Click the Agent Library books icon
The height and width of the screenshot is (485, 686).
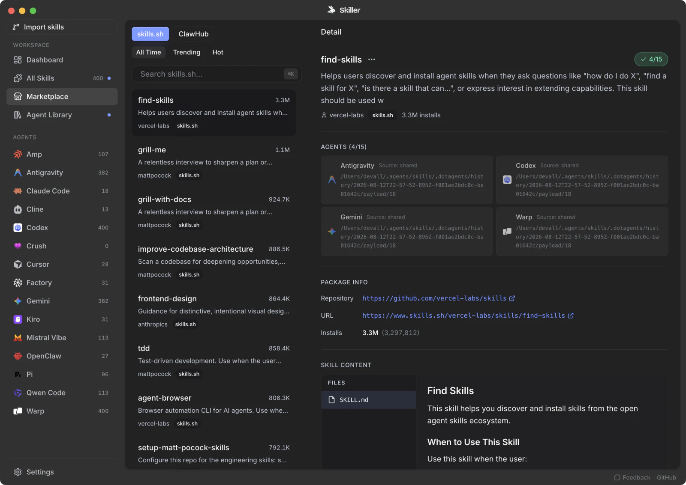point(18,115)
